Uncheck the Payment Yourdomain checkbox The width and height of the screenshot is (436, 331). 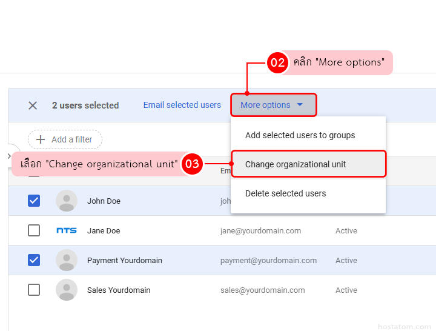click(x=34, y=260)
